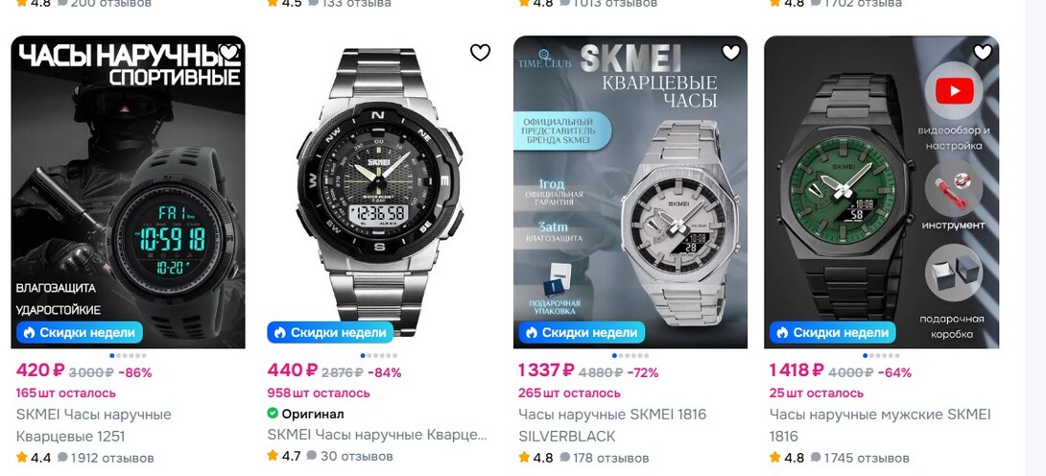Open the green dial SKMEI watch image
The width and height of the screenshot is (1046, 476).
tap(881, 192)
